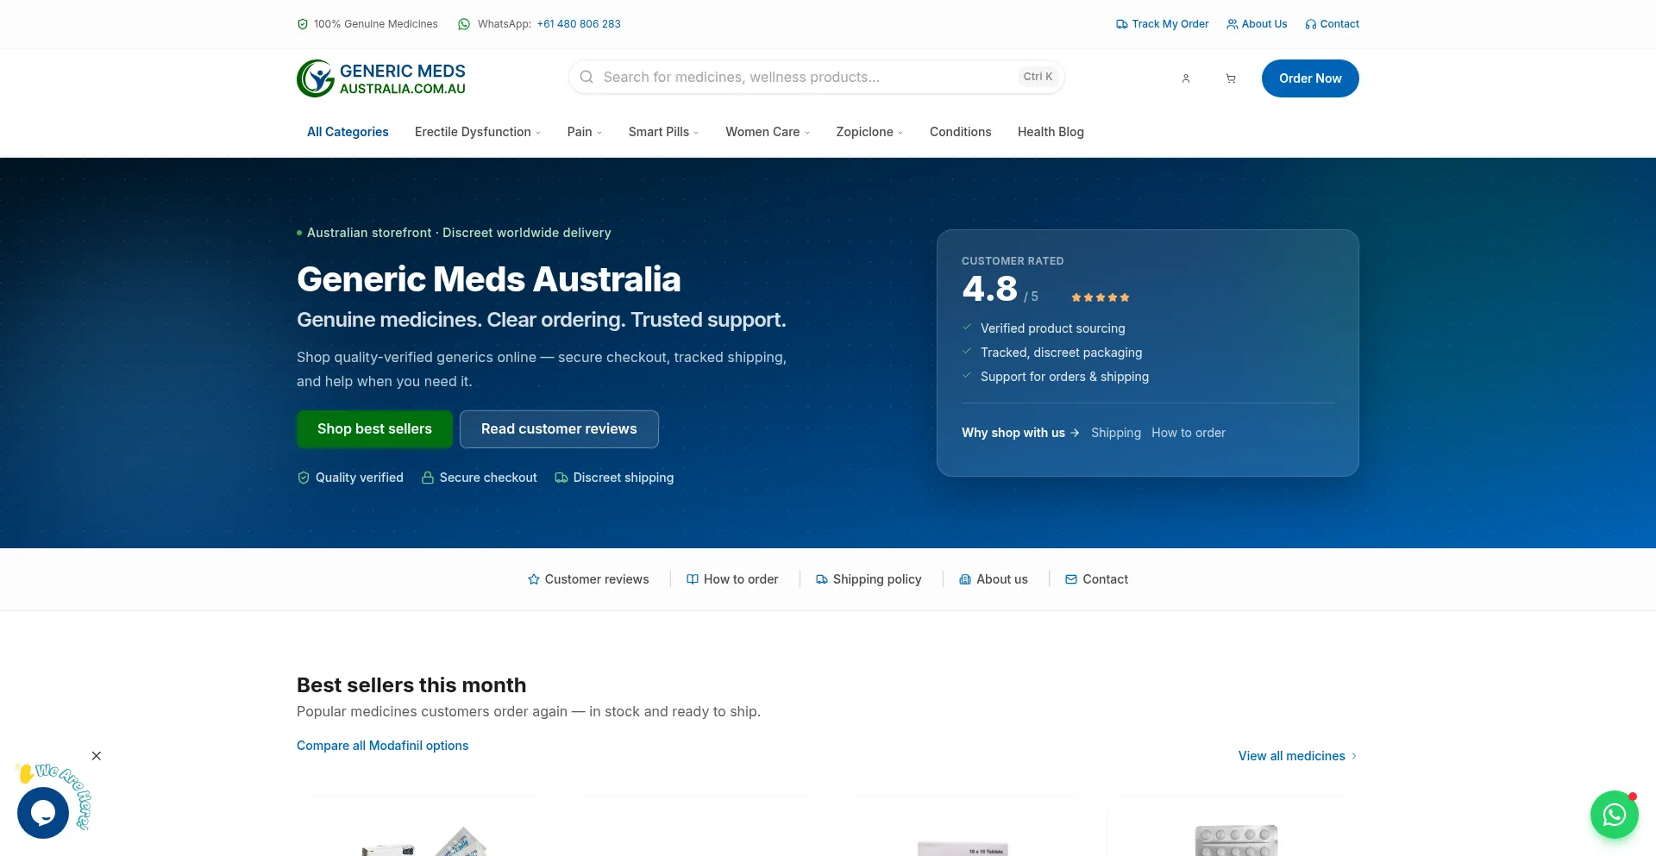The image size is (1656, 856).
Task: Open Shipping policy quick link
Action: 869,579
